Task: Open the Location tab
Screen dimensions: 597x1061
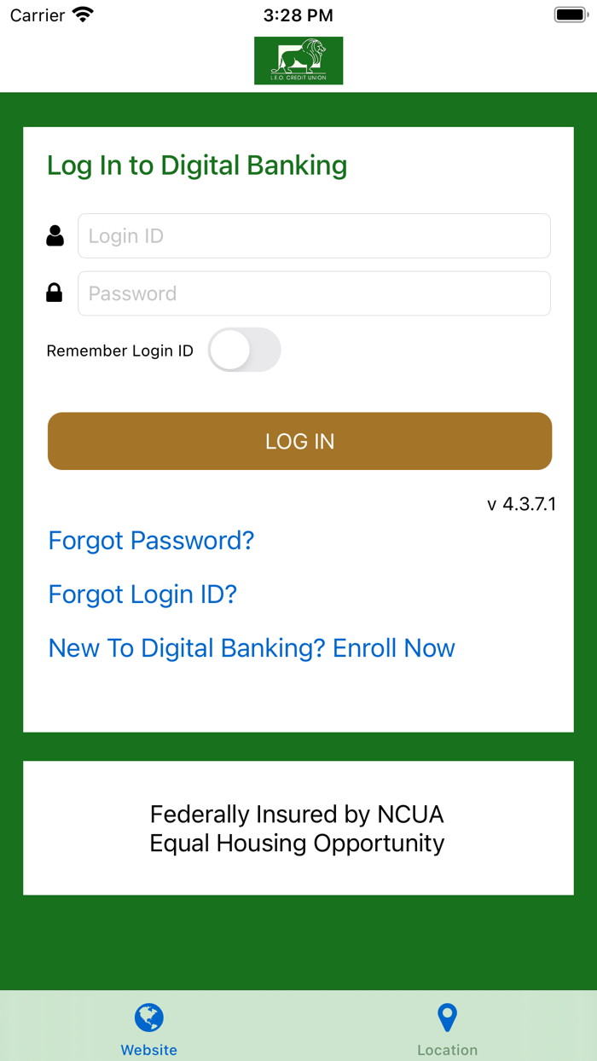Action: pos(447,1027)
